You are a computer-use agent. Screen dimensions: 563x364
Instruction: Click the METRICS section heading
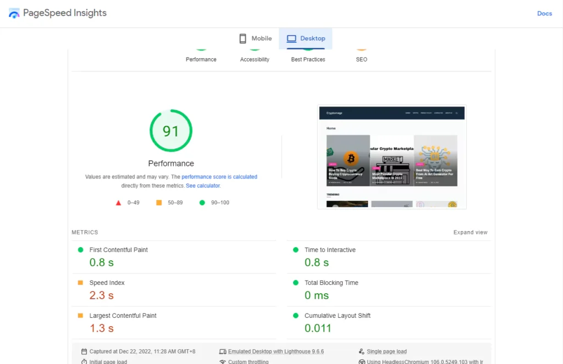pos(85,232)
